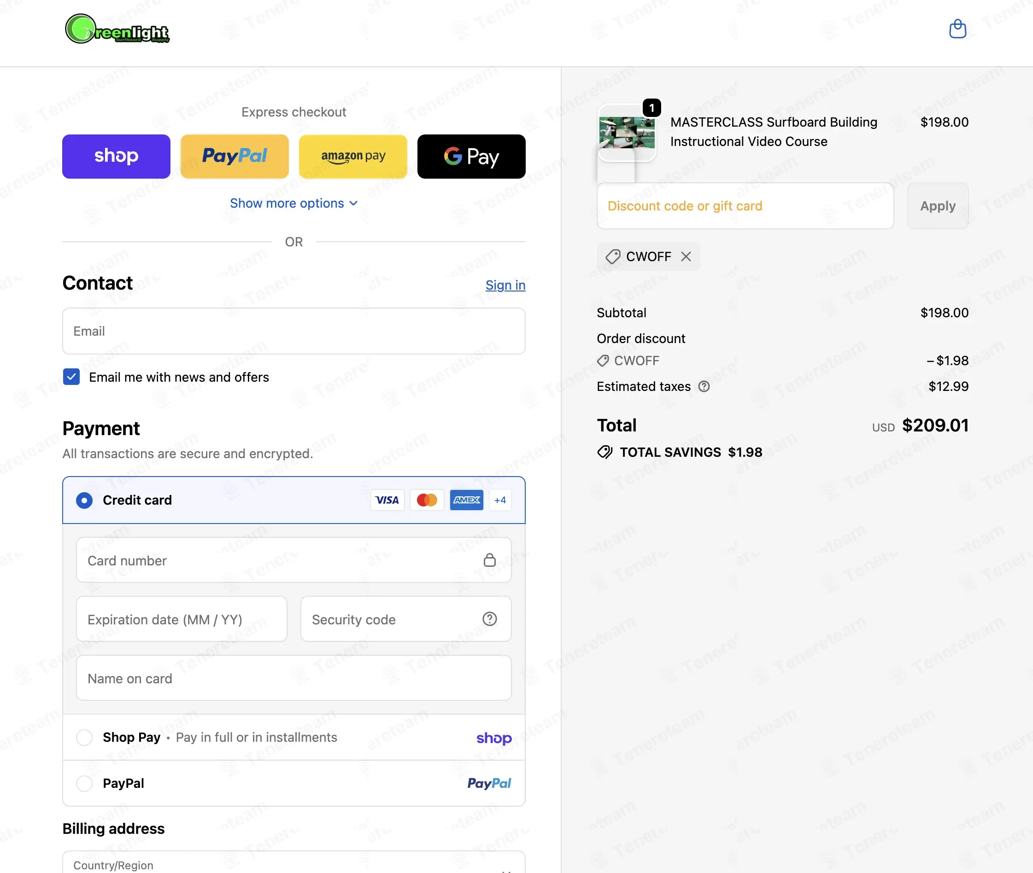
Task: Select the Credit card payment option
Action: pos(84,501)
